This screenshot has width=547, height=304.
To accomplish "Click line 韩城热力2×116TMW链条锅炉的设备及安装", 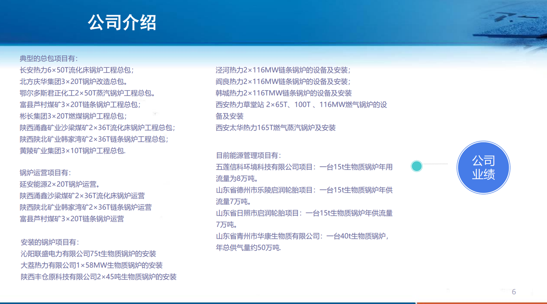I will coord(284,93).
